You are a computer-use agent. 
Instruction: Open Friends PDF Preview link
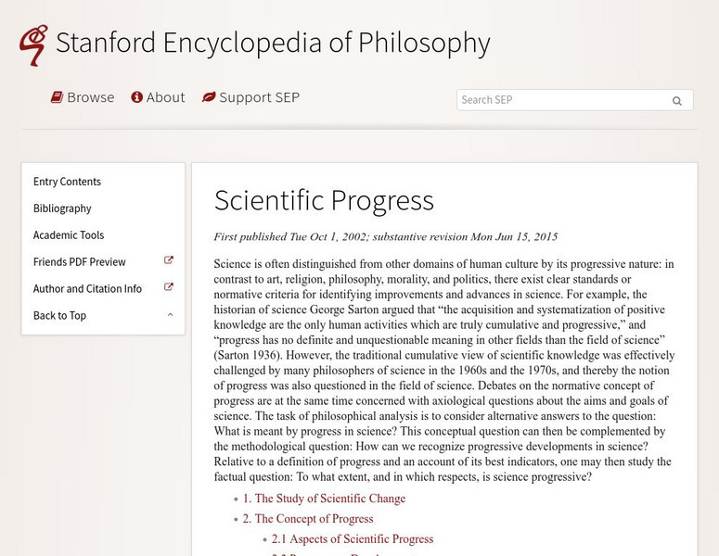[x=79, y=262]
